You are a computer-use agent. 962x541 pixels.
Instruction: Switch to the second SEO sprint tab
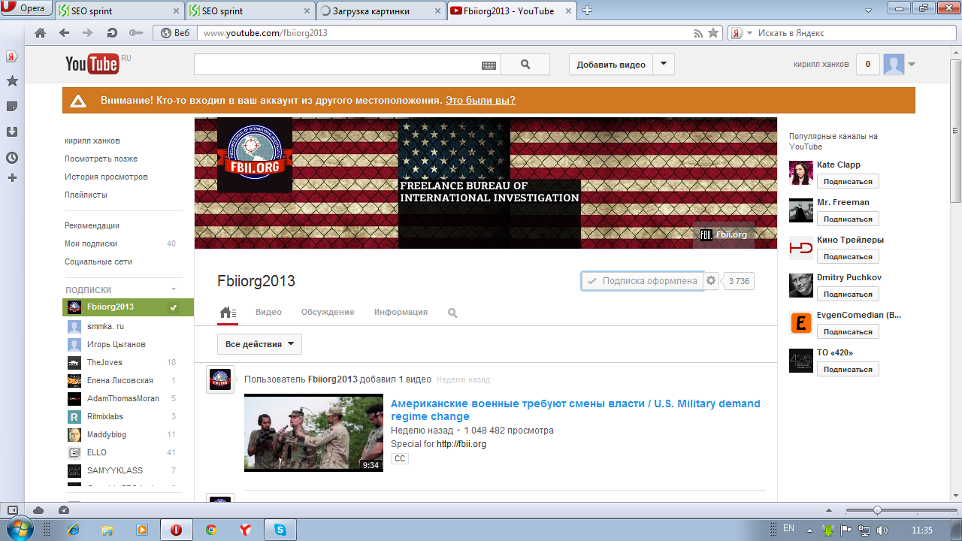pyautogui.click(x=250, y=11)
